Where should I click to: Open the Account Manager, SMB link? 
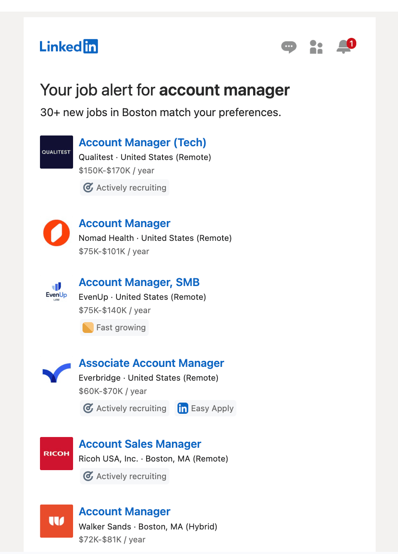click(139, 282)
